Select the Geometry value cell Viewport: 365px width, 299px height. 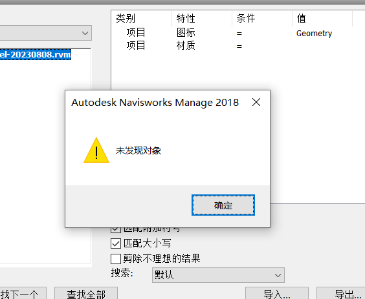[x=314, y=33]
